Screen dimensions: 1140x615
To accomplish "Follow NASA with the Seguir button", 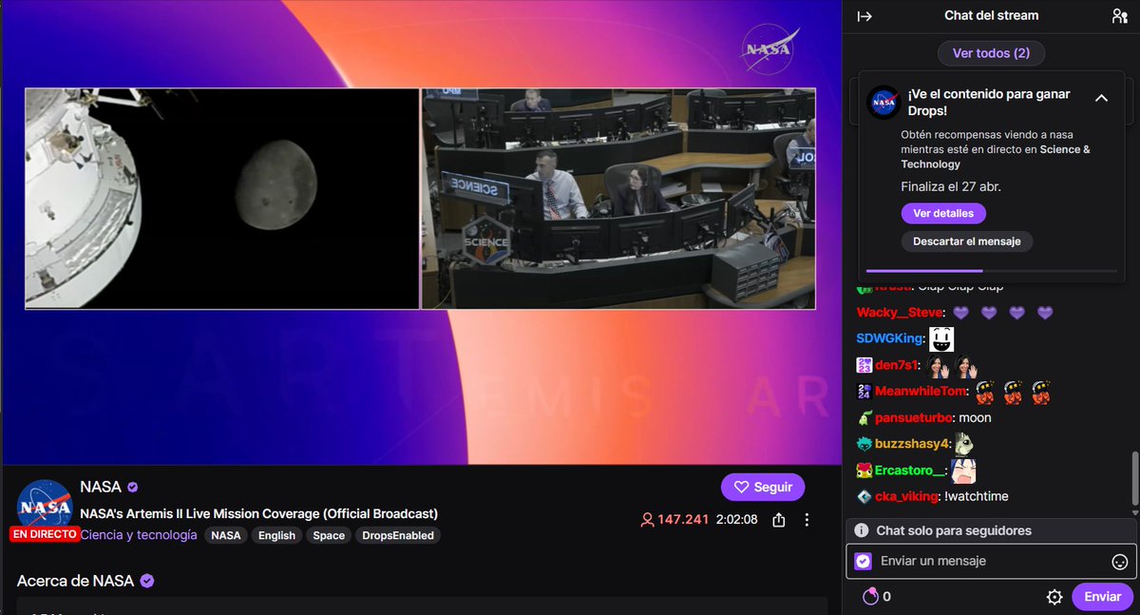I will coord(763,488).
